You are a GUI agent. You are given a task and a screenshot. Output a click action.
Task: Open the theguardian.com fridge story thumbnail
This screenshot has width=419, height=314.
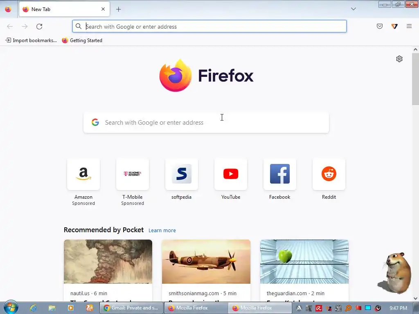pos(304,262)
